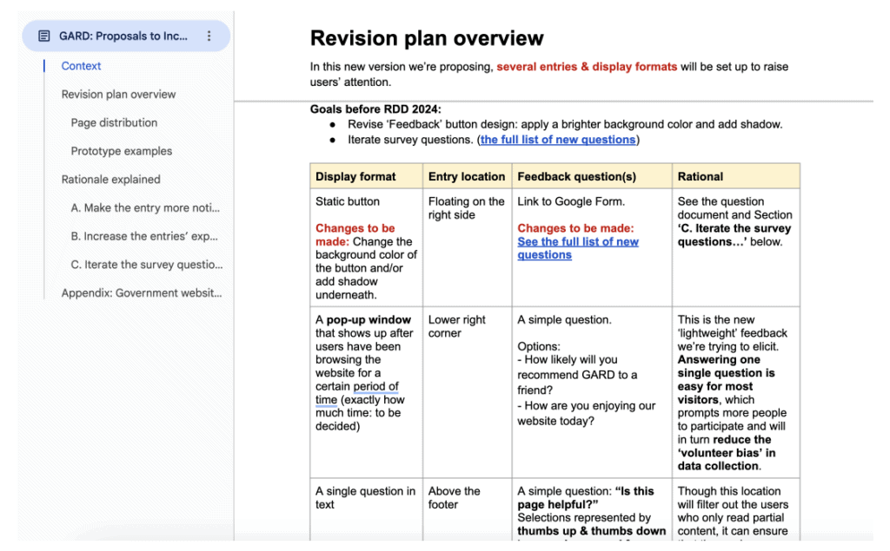Navigate to Prototype examples outline entry
Viewport: 890px width, 551px height.
click(122, 151)
